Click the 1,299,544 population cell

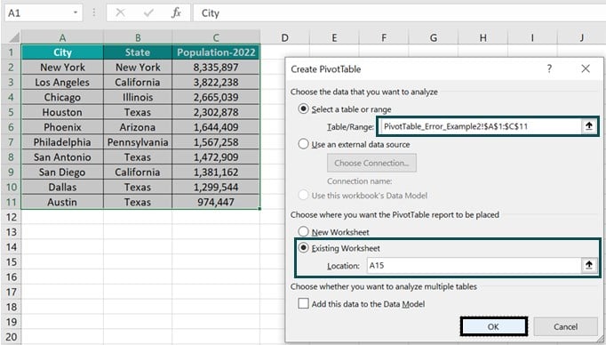tap(216, 187)
